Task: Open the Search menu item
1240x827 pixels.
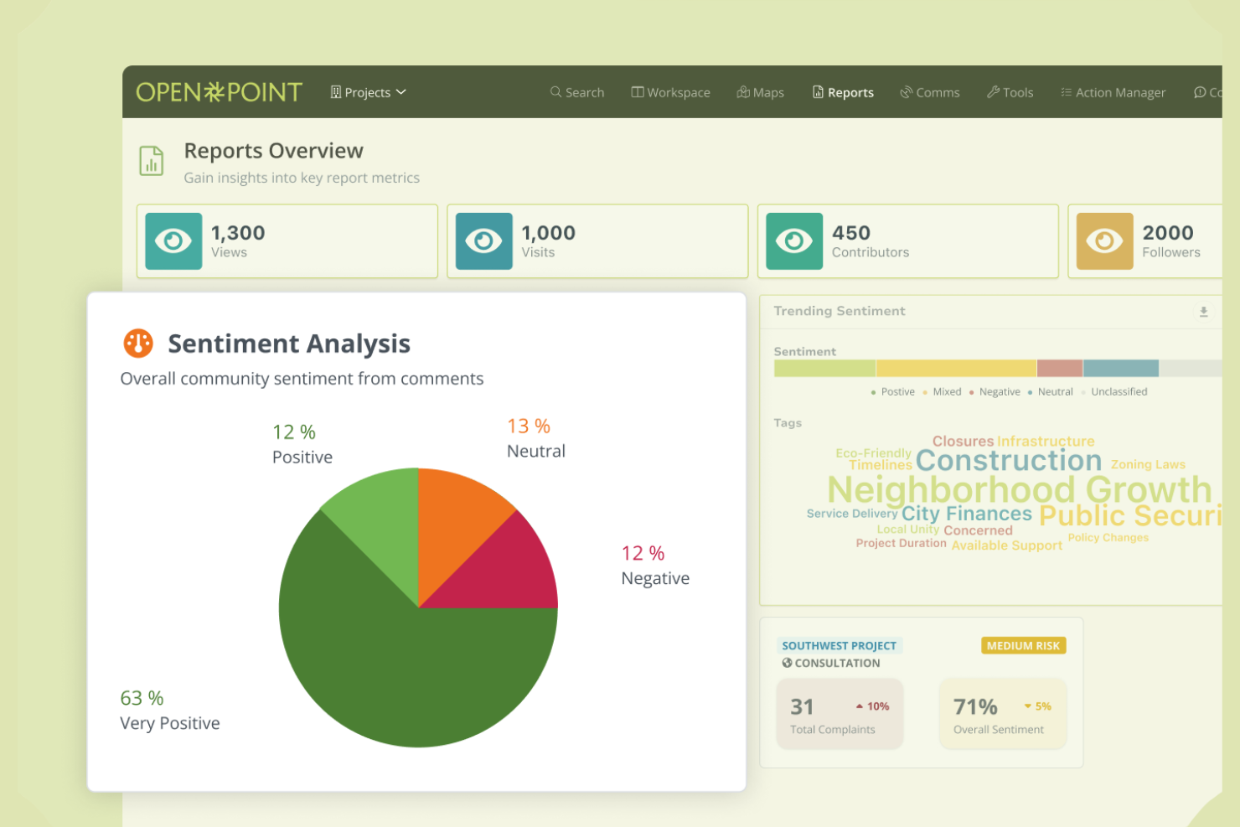Action: point(577,92)
